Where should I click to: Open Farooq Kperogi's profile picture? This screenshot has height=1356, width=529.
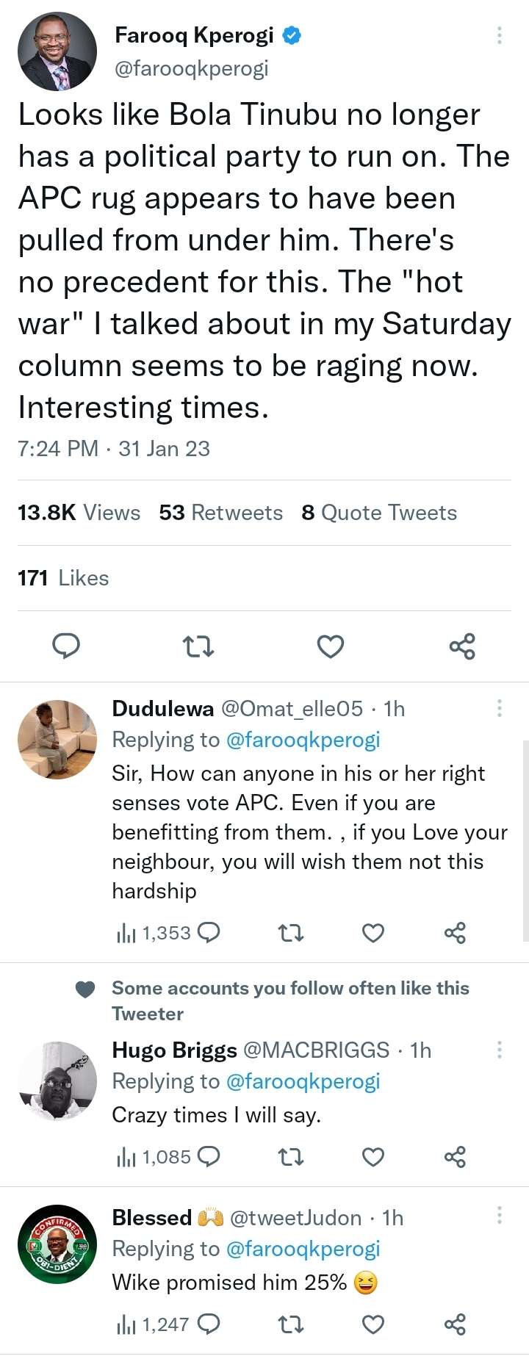pyautogui.click(x=57, y=51)
